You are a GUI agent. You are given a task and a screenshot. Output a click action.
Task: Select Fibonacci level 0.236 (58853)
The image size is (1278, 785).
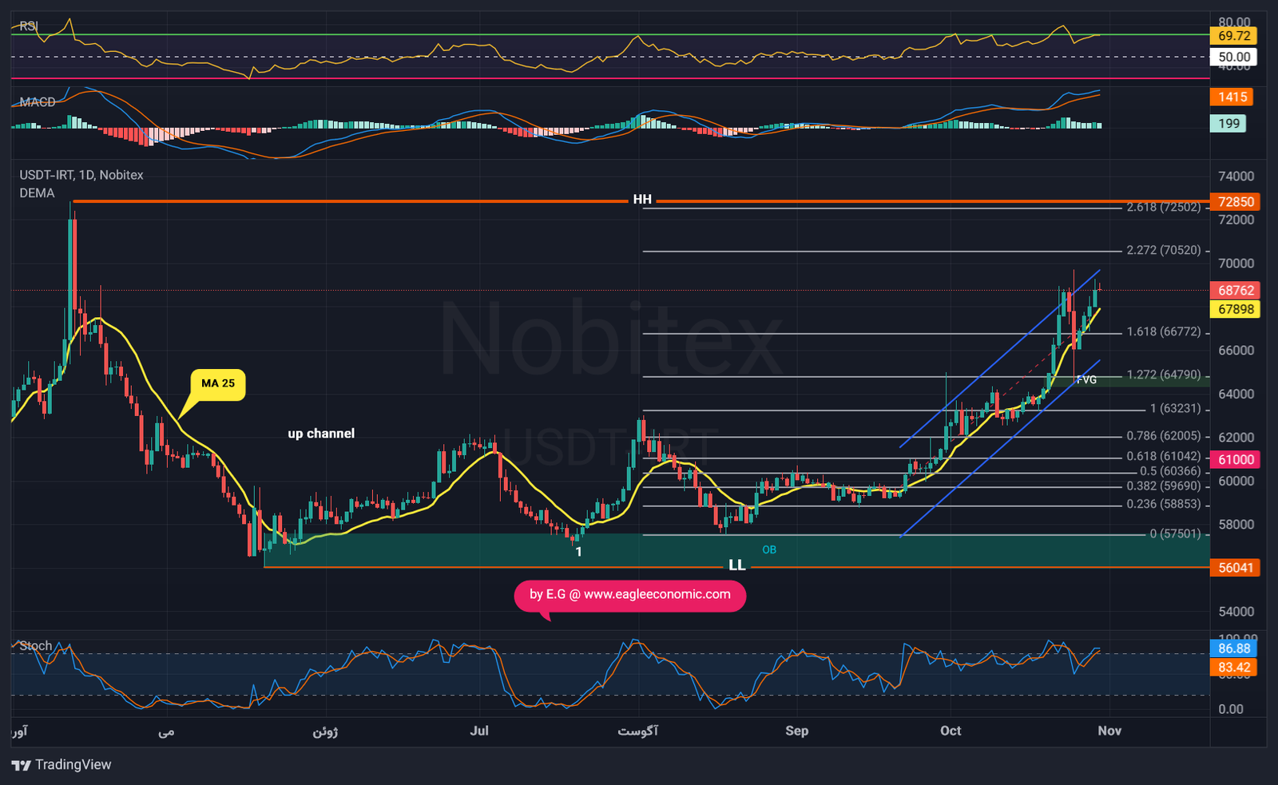tap(1164, 505)
